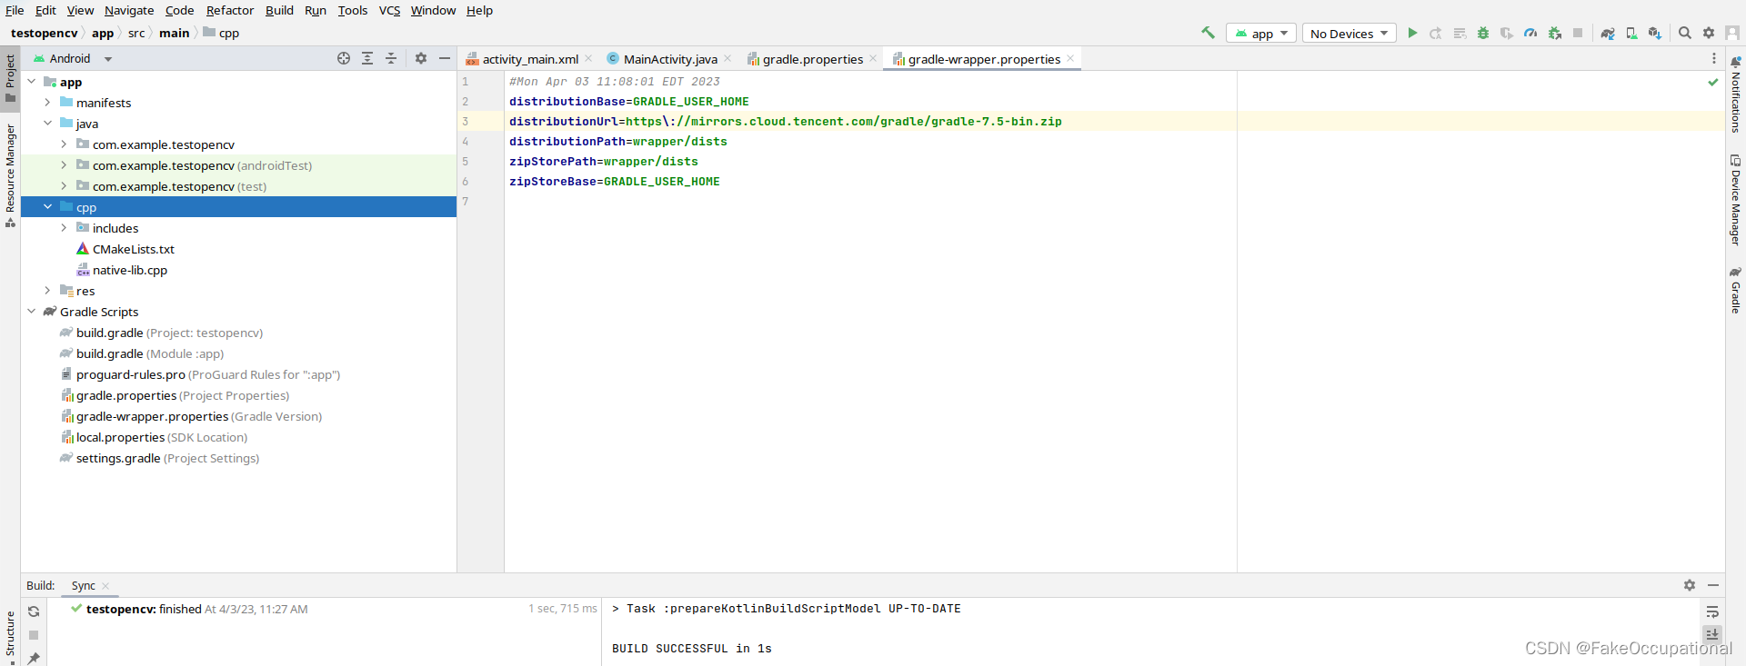Screen dimensions: 1746x666
Task: Click the editor tabs three-dot menu
Action: click(x=1714, y=58)
